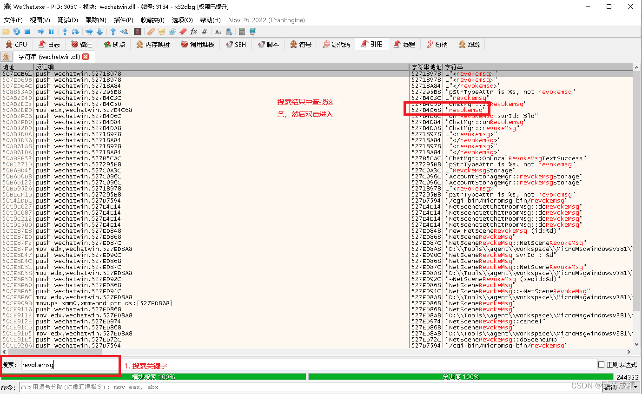Open the 插件(P) menu
The height and width of the screenshot is (394, 642).
pyautogui.click(x=124, y=20)
